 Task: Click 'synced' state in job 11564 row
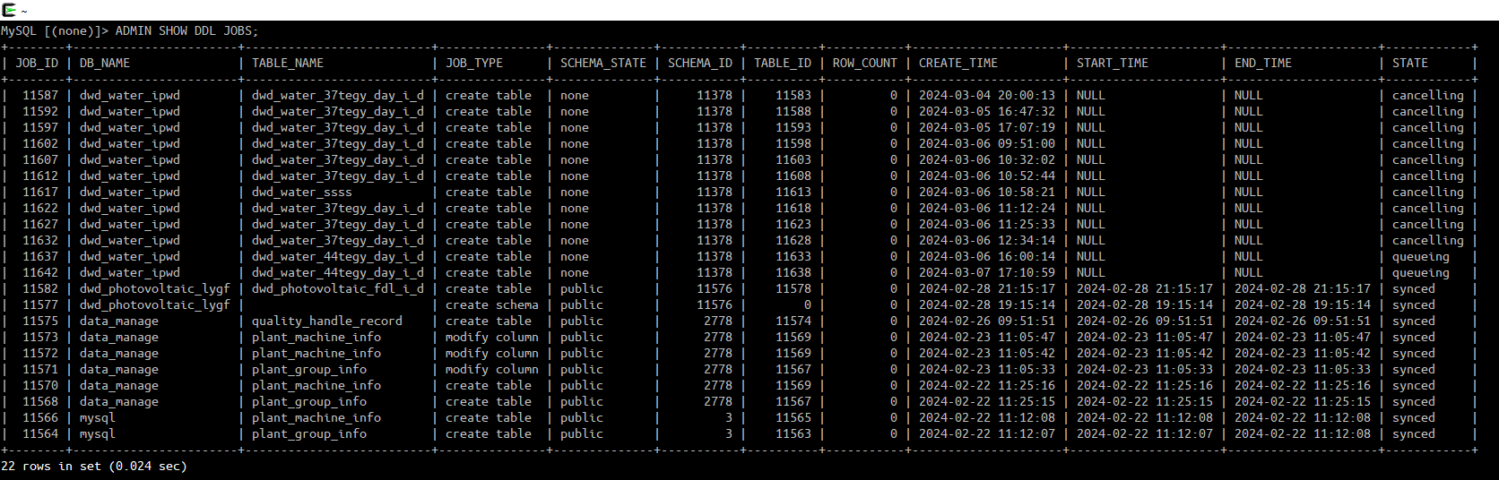click(x=1414, y=434)
